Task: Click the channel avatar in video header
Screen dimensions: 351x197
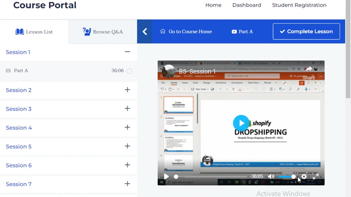Action: click(168, 71)
